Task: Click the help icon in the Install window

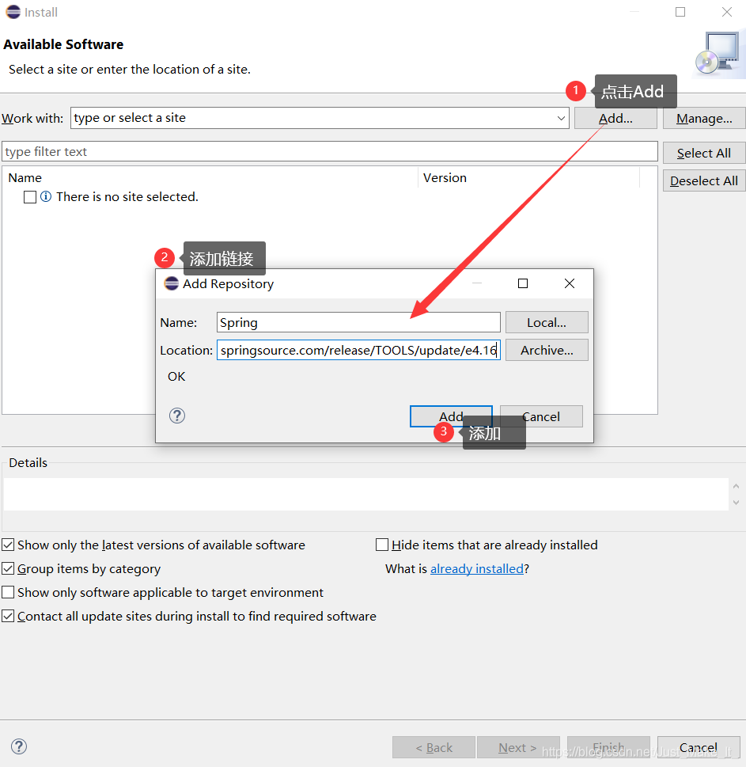Action: (x=19, y=746)
